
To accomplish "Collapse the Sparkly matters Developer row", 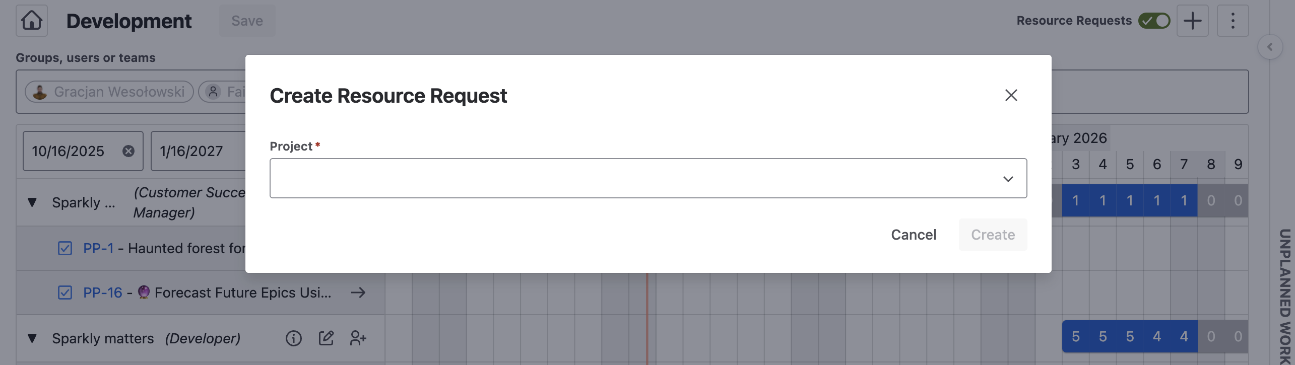I will pos(32,338).
